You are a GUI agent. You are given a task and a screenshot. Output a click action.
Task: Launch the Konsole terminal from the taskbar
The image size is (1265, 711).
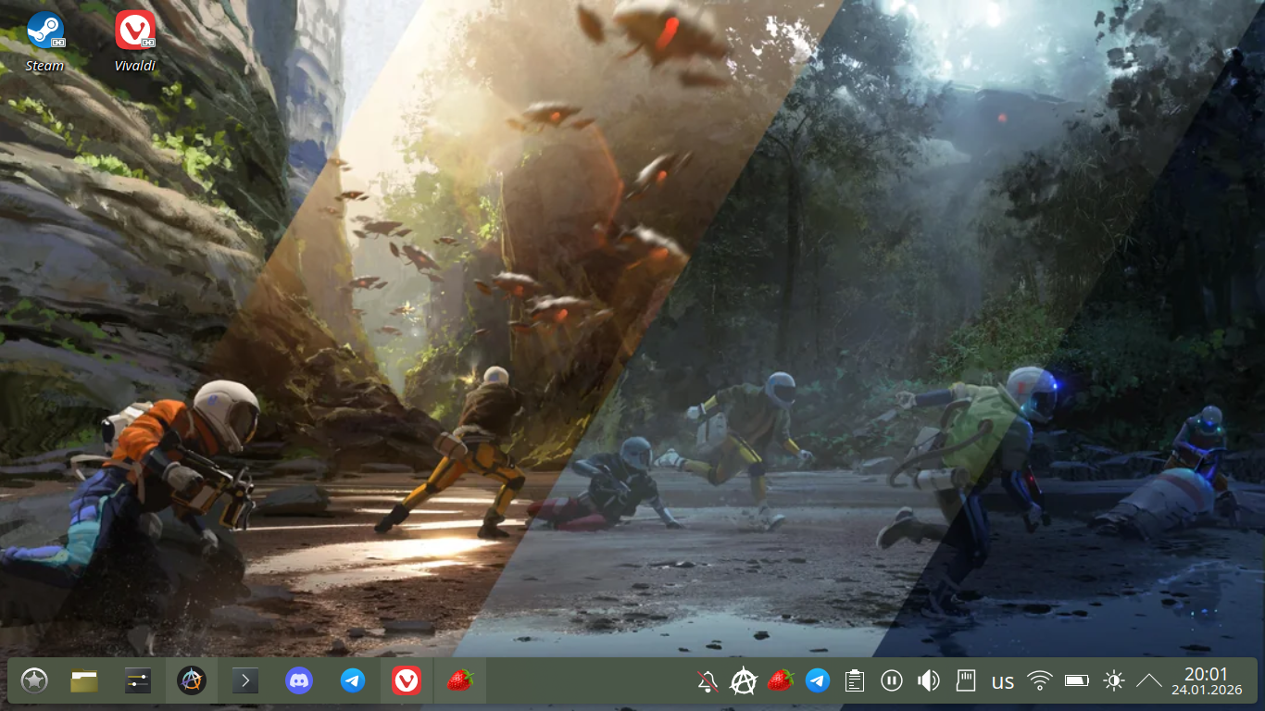click(245, 681)
